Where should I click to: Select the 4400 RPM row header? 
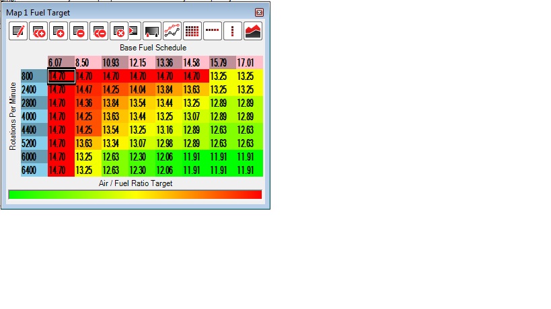[34, 130]
